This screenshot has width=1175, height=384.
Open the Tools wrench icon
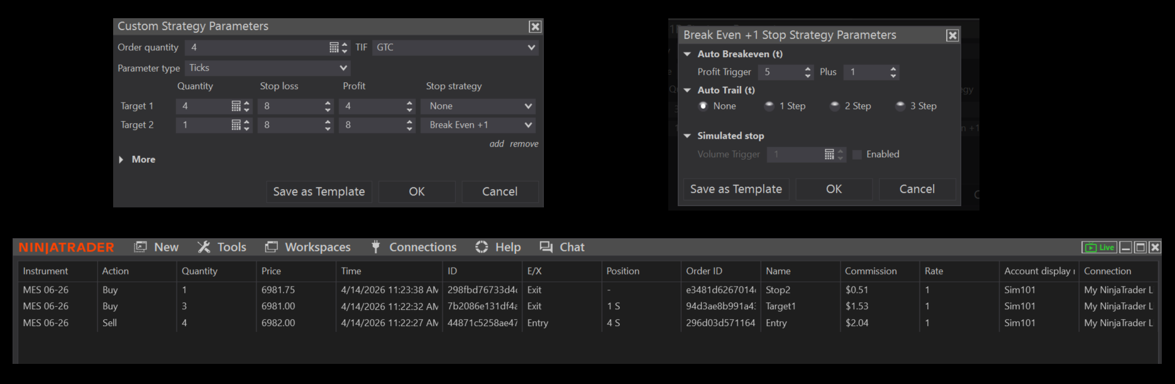coord(204,247)
